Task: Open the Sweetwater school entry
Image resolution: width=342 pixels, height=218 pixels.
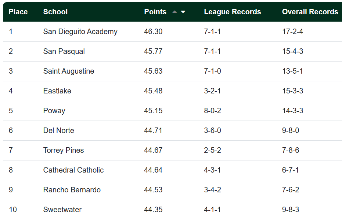Action: point(62,210)
